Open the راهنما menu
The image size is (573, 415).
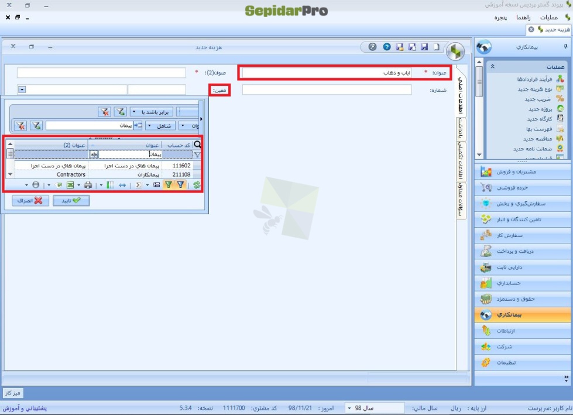[x=523, y=18]
